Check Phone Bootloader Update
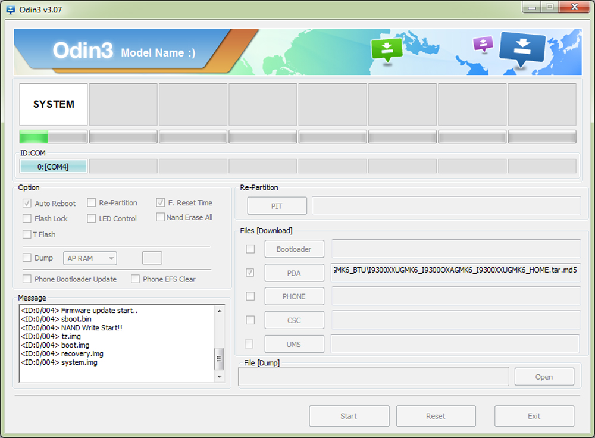The image size is (595, 438). [27, 279]
